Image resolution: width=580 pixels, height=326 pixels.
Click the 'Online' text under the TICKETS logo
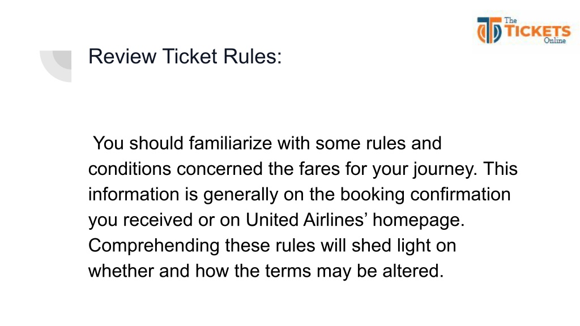click(555, 40)
